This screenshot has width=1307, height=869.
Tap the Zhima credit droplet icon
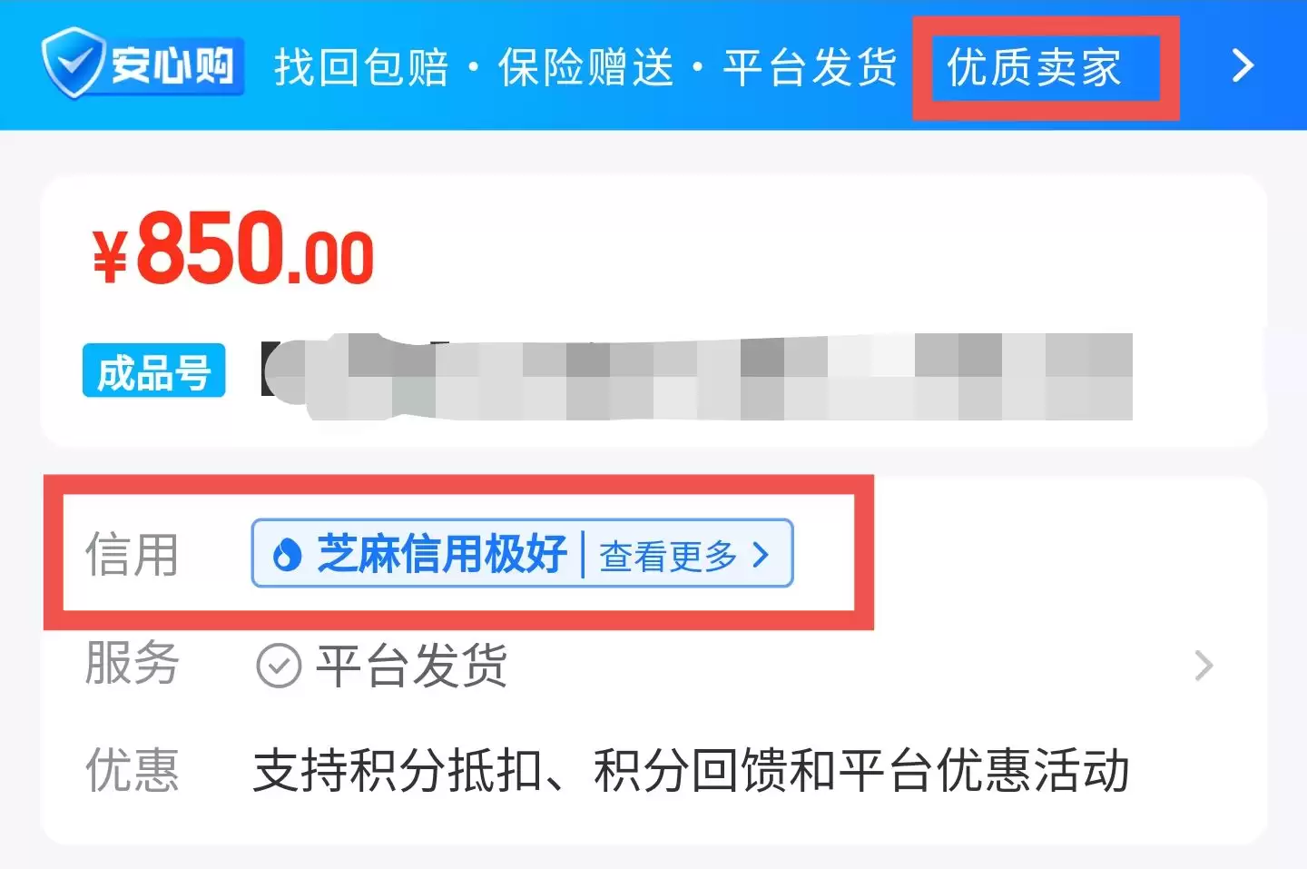[x=287, y=554]
